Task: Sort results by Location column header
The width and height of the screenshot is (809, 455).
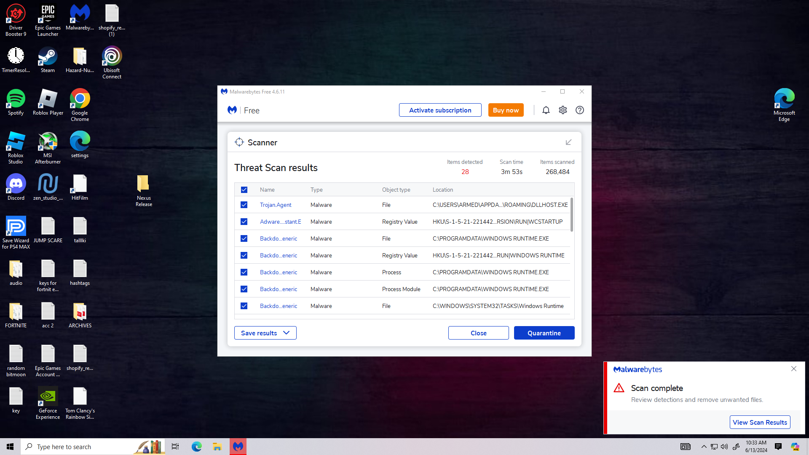Action: tap(442, 190)
